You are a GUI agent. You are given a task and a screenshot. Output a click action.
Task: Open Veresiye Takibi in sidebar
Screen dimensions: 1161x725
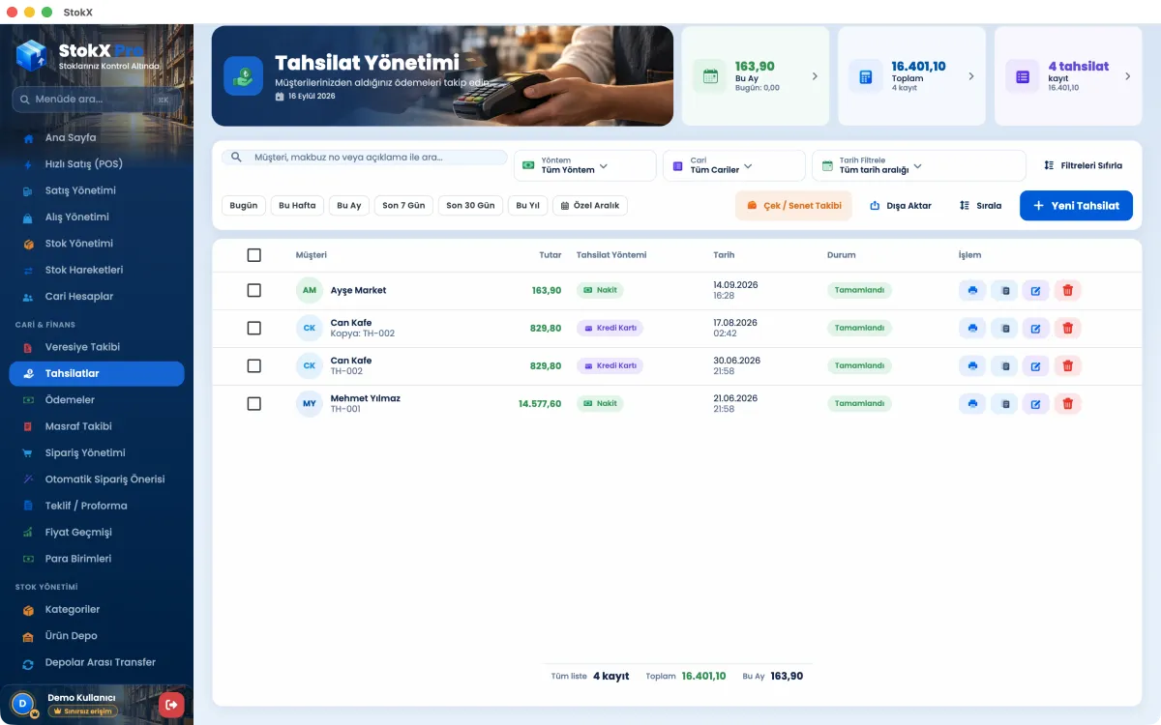97,347
